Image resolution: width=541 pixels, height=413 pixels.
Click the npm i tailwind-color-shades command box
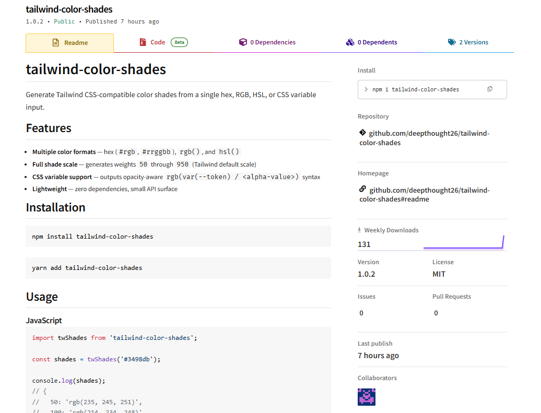tap(432, 89)
